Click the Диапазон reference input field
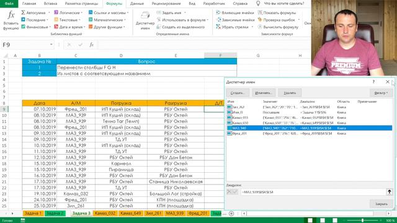Screen dimensions: 397x223 pyautogui.click(x=313, y=192)
